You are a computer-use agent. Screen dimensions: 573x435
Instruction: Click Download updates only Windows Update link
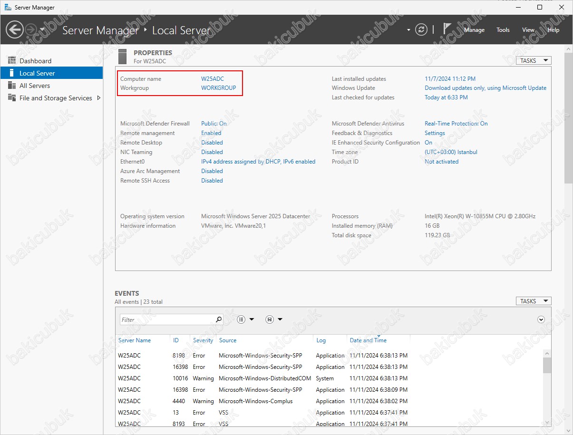(486, 88)
